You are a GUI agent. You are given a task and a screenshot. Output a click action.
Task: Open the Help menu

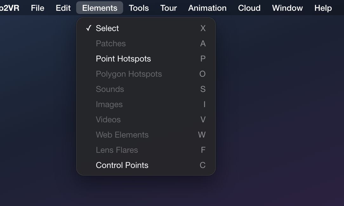tap(323, 8)
